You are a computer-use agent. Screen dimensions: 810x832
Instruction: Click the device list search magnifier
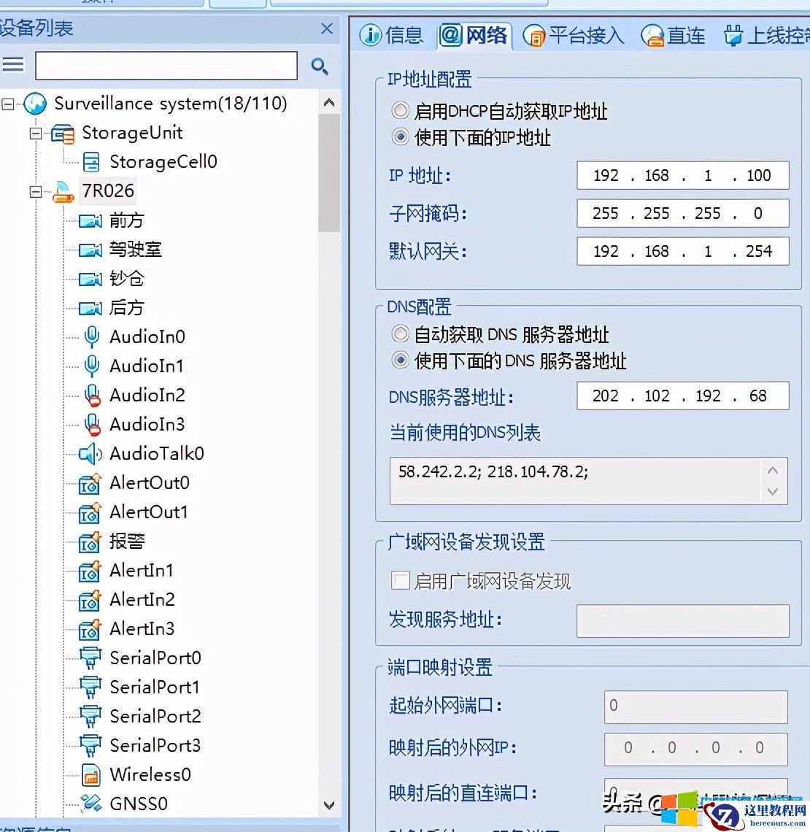pyautogui.click(x=320, y=66)
